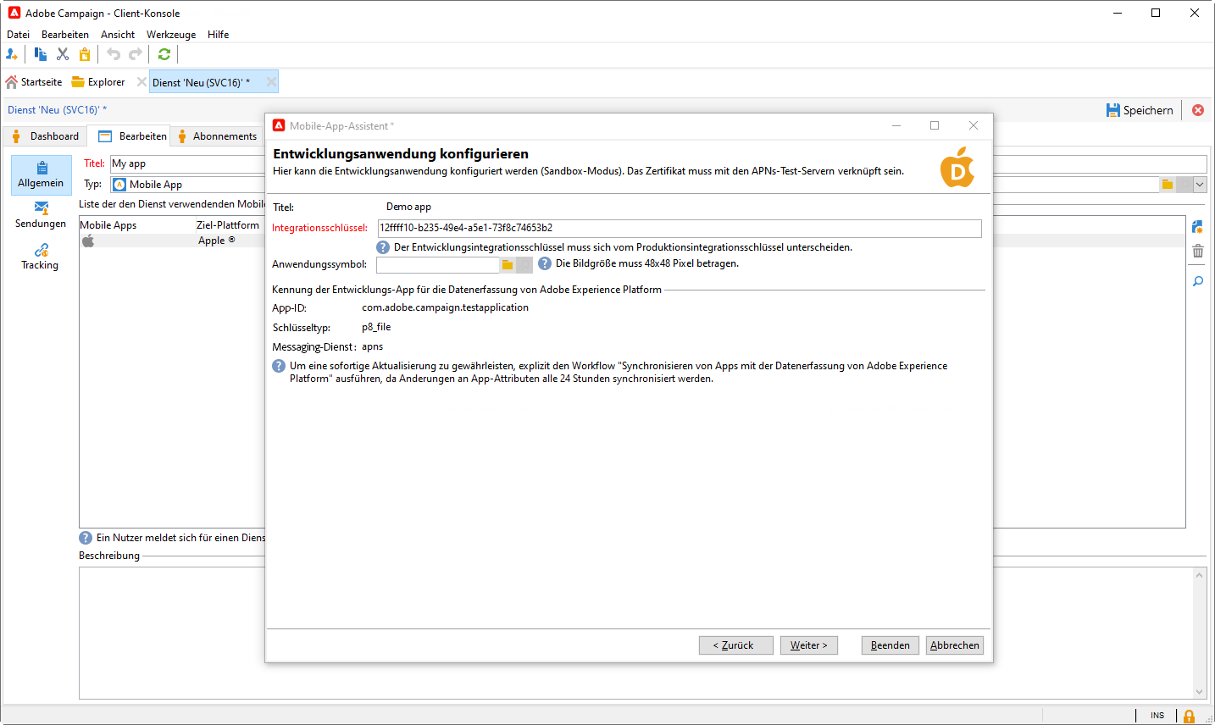
Task: Switch to the Dashboard tab
Action: (x=45, y=136)
